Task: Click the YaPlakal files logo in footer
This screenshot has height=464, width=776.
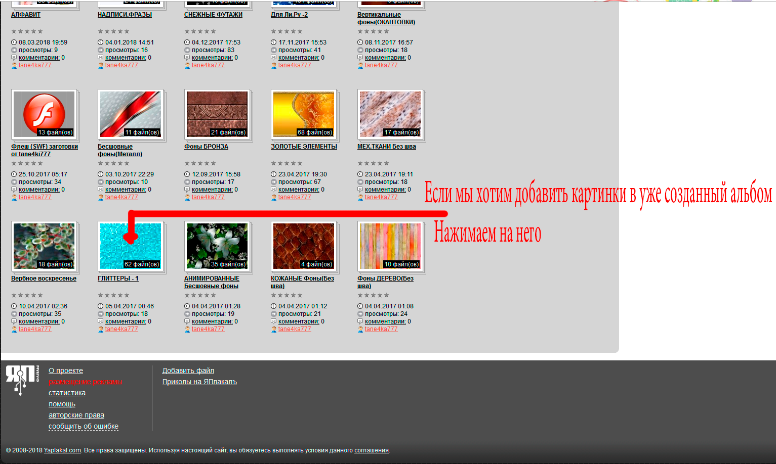Action: (21, 380)
